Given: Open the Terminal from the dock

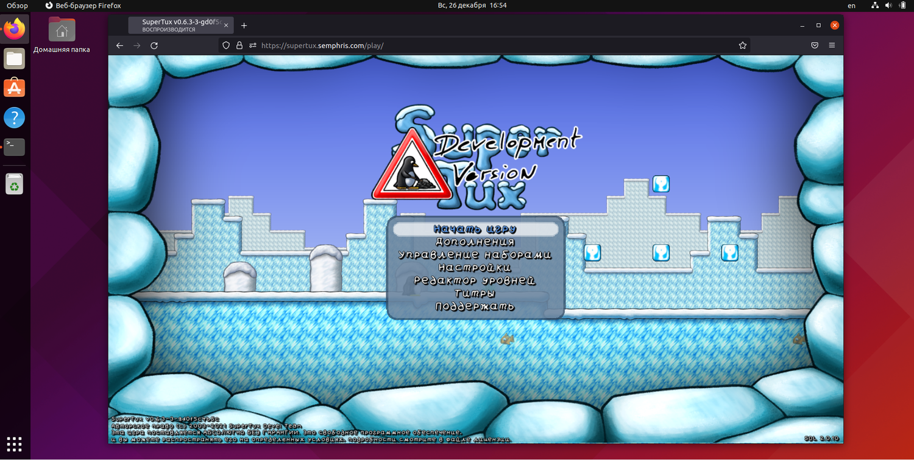Looking at the screenshot, I should coord(15,147).
